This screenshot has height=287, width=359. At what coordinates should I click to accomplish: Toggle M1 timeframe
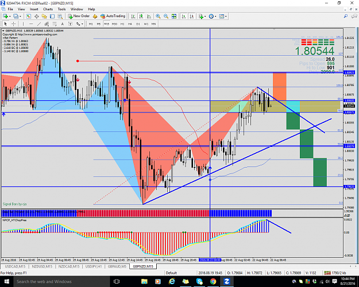tap(91, 24)
